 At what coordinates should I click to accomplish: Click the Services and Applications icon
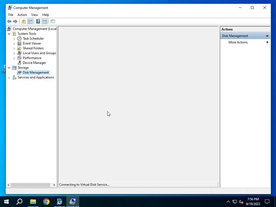pos(14,77)
